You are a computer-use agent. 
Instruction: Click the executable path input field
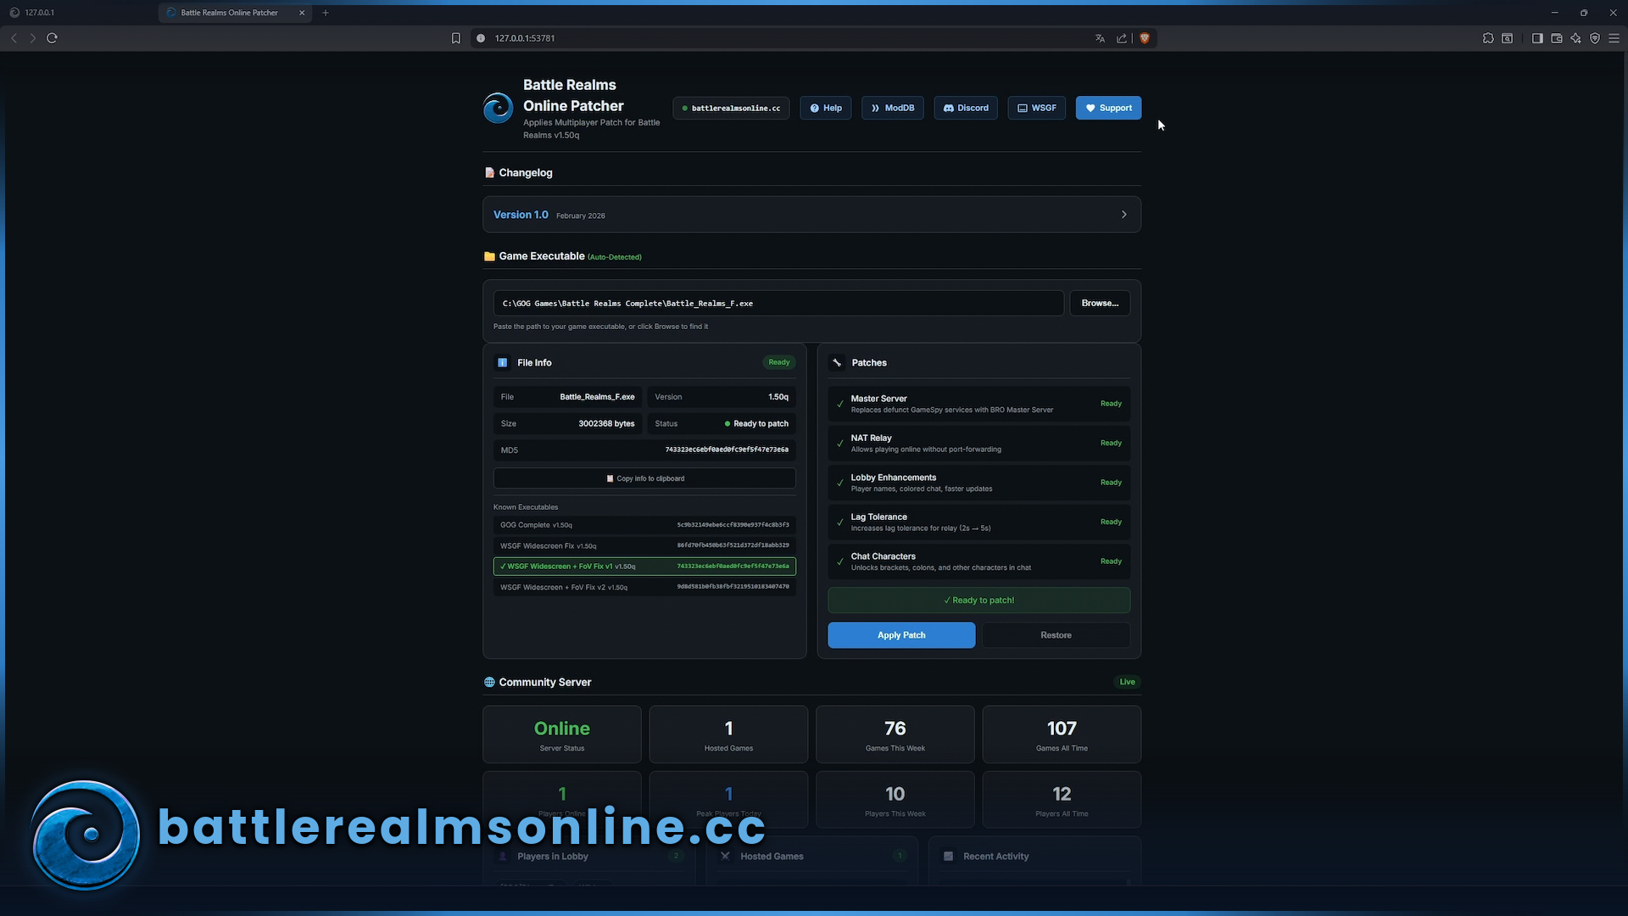pos(778,303)
